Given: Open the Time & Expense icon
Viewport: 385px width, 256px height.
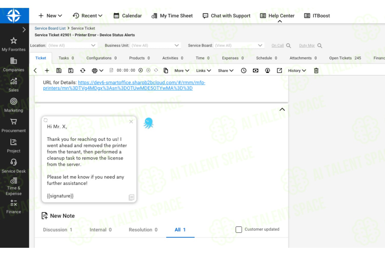Looking at the screenshot, I should pos(14,181).
